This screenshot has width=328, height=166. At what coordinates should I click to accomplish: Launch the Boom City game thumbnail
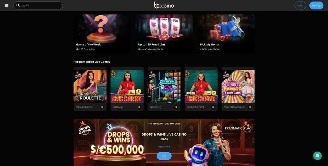tap(164, 86)
